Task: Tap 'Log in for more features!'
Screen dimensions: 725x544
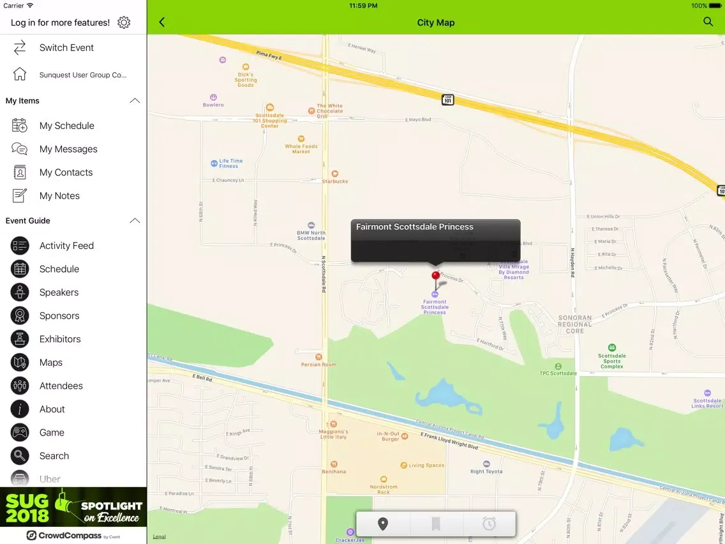Action: [x=60, y=22]
